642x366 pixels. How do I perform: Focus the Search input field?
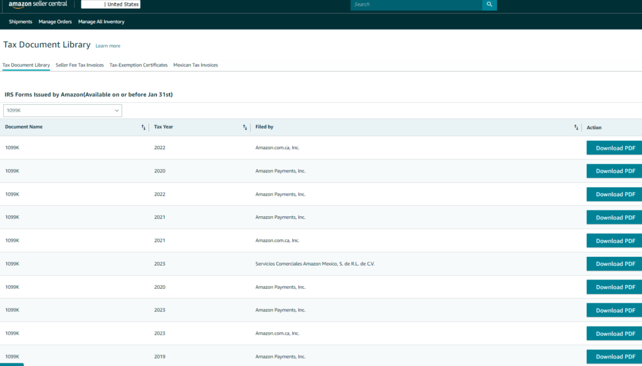click(x=416, y=4)
